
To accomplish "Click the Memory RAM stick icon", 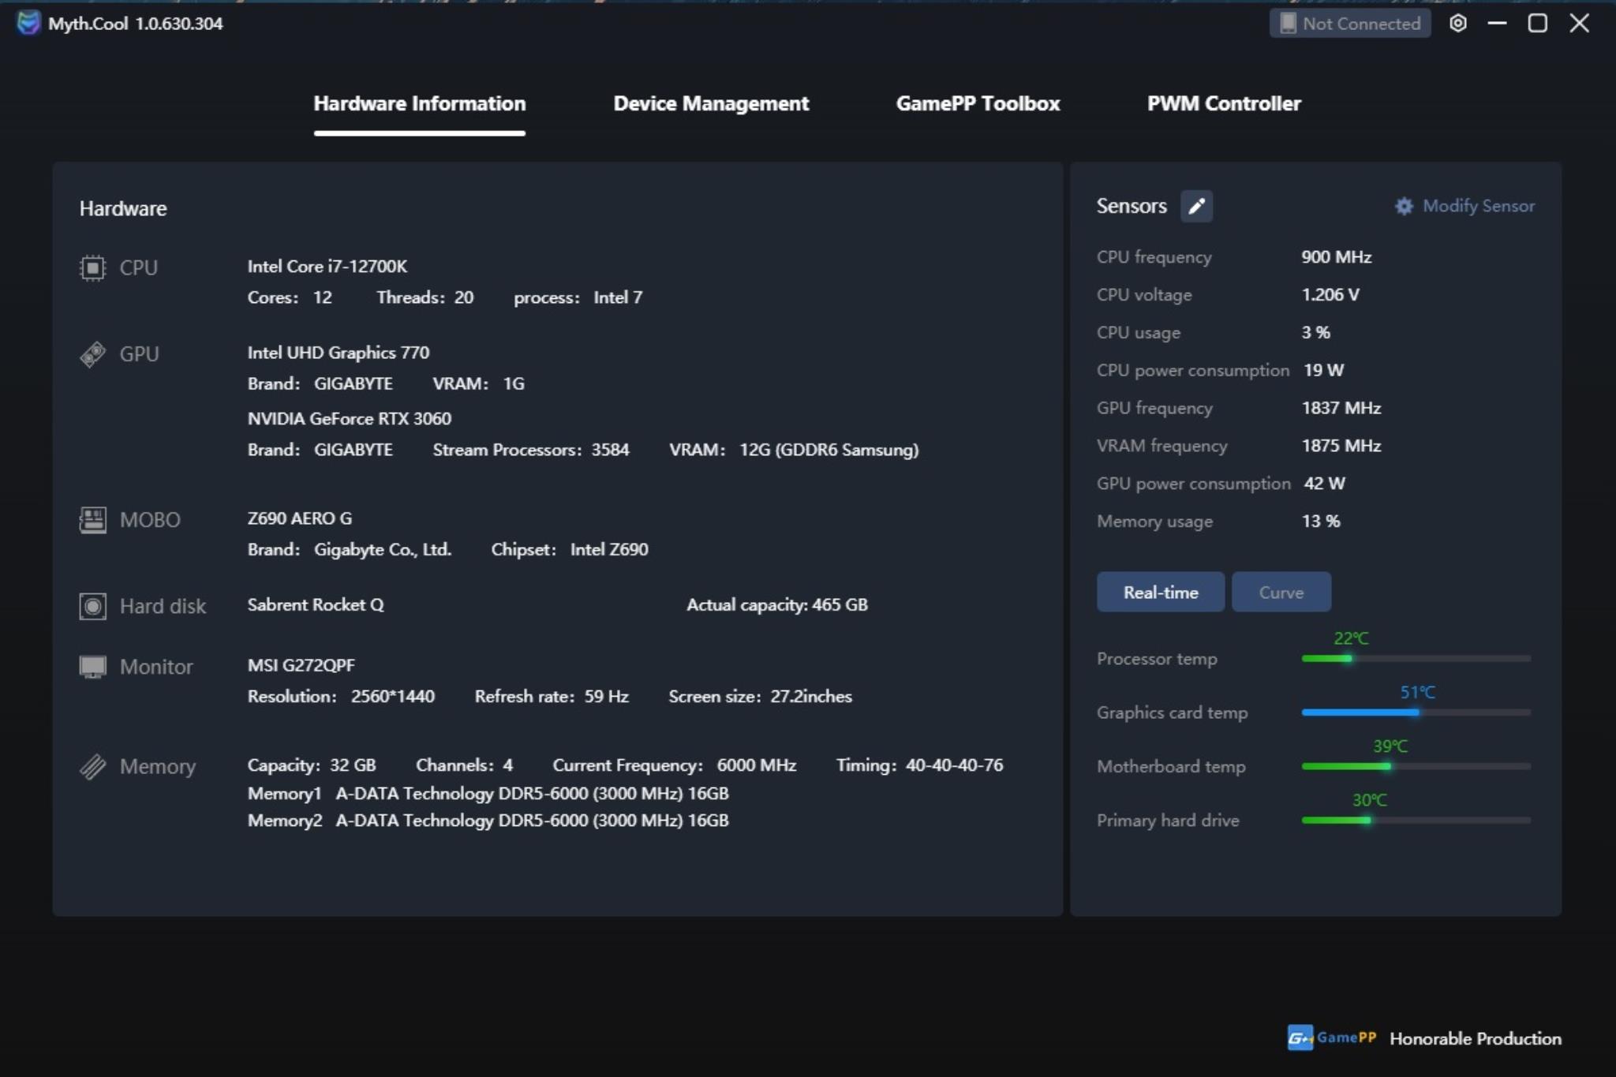I will click(x=92, y=767).
